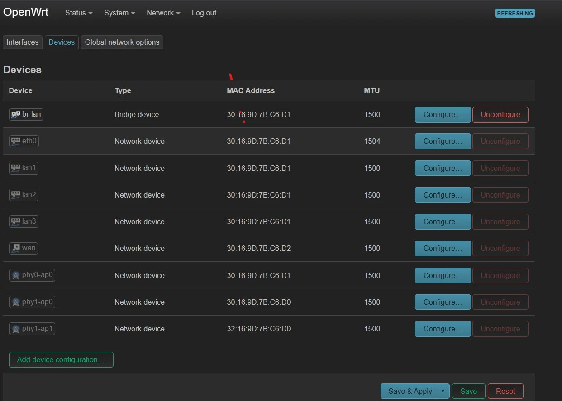This screenshot has width=562, height=401.
Task: Open the Status dropdown menu
Action: pos(79,13)
